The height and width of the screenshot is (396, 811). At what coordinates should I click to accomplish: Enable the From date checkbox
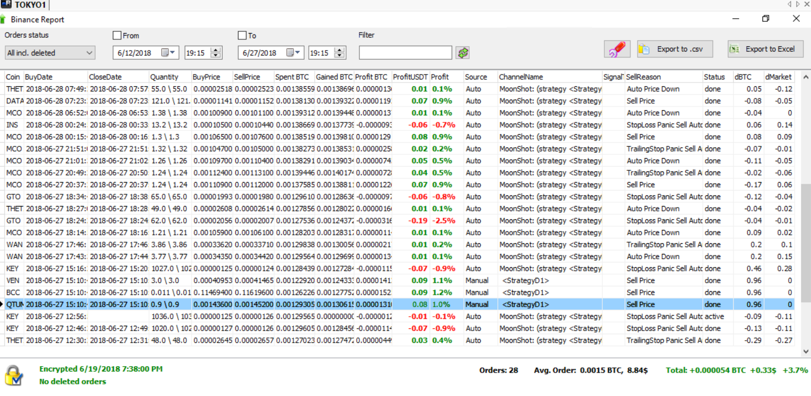coord(117,36)
